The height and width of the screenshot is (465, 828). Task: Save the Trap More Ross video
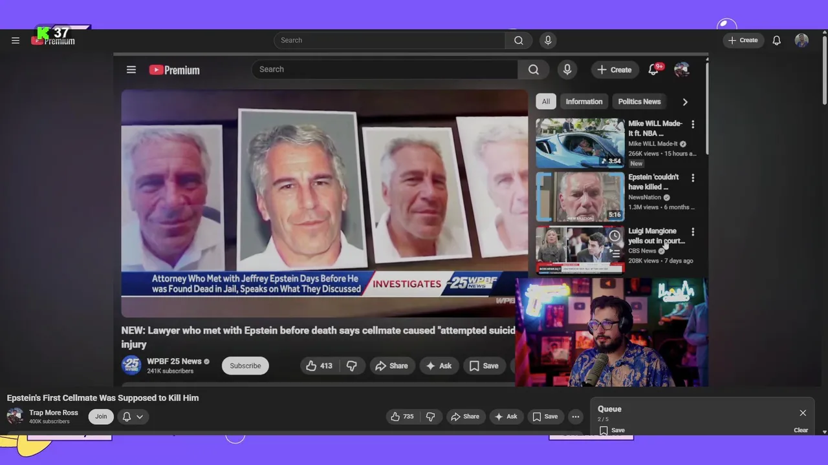545,417
